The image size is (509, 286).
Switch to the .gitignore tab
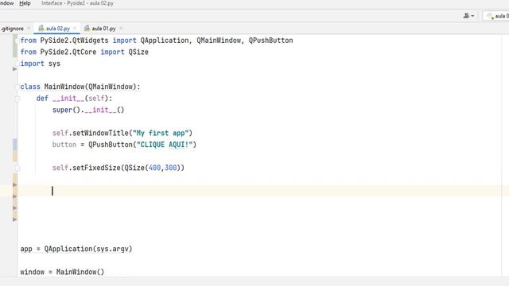point(12,29)
